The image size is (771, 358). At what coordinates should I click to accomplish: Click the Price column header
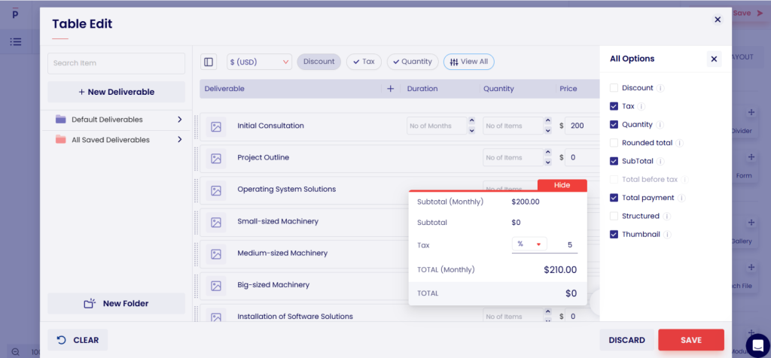pos(568,89)
